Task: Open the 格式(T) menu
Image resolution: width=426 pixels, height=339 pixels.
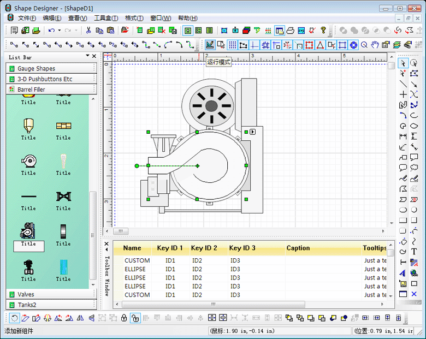Action: click(x=134, y=18)
